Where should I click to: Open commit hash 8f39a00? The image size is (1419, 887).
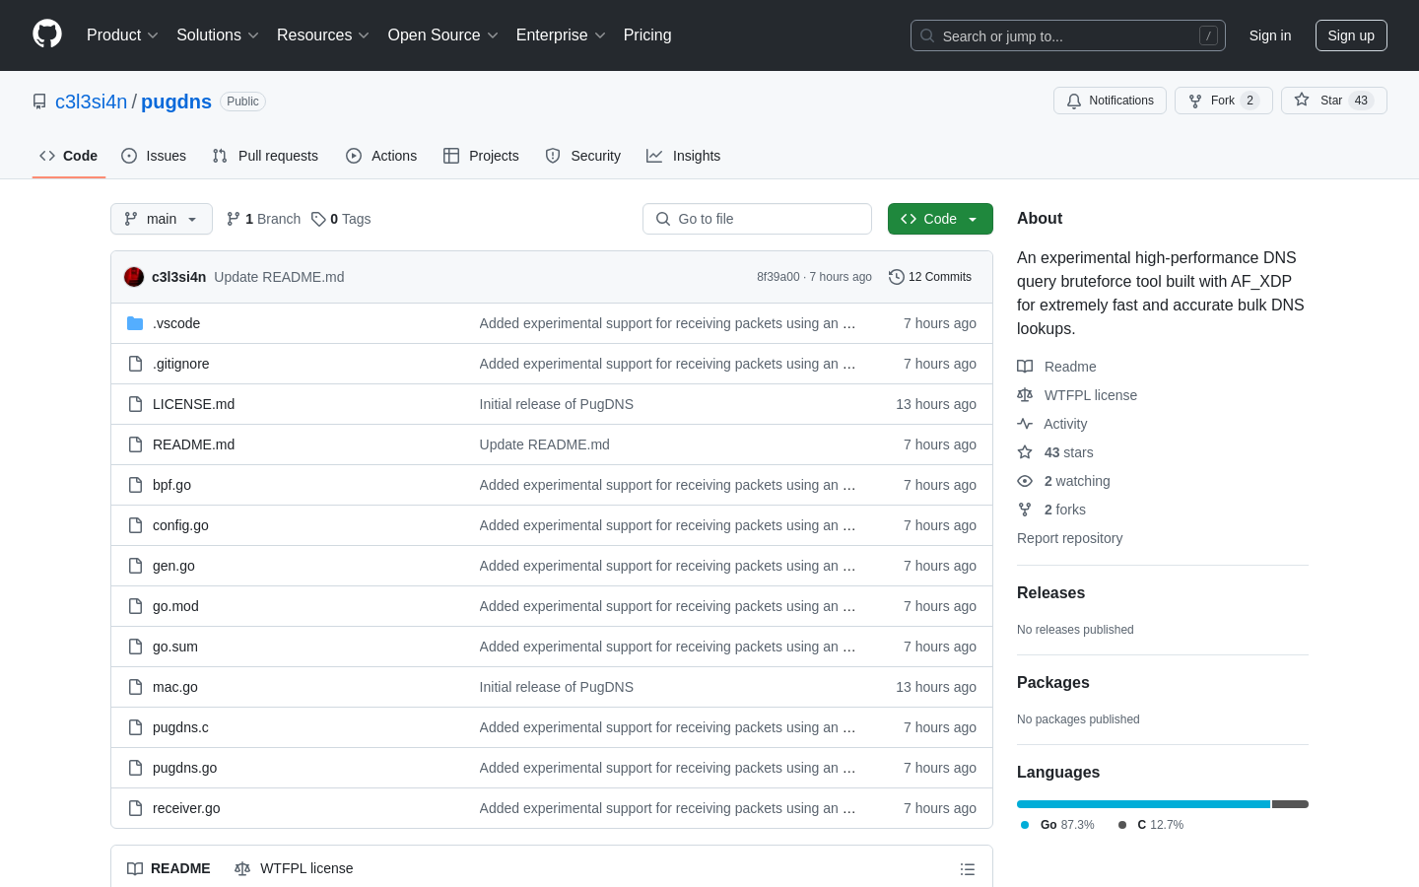point(778,277)
